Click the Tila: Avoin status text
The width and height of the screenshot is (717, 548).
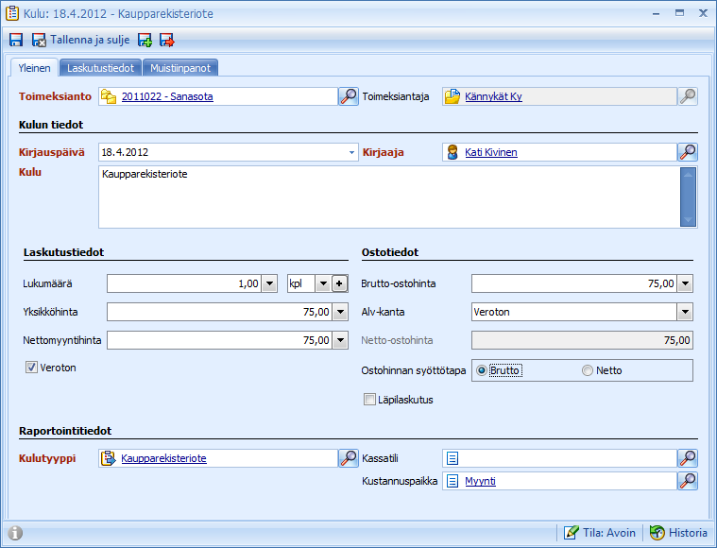[608, 533]
